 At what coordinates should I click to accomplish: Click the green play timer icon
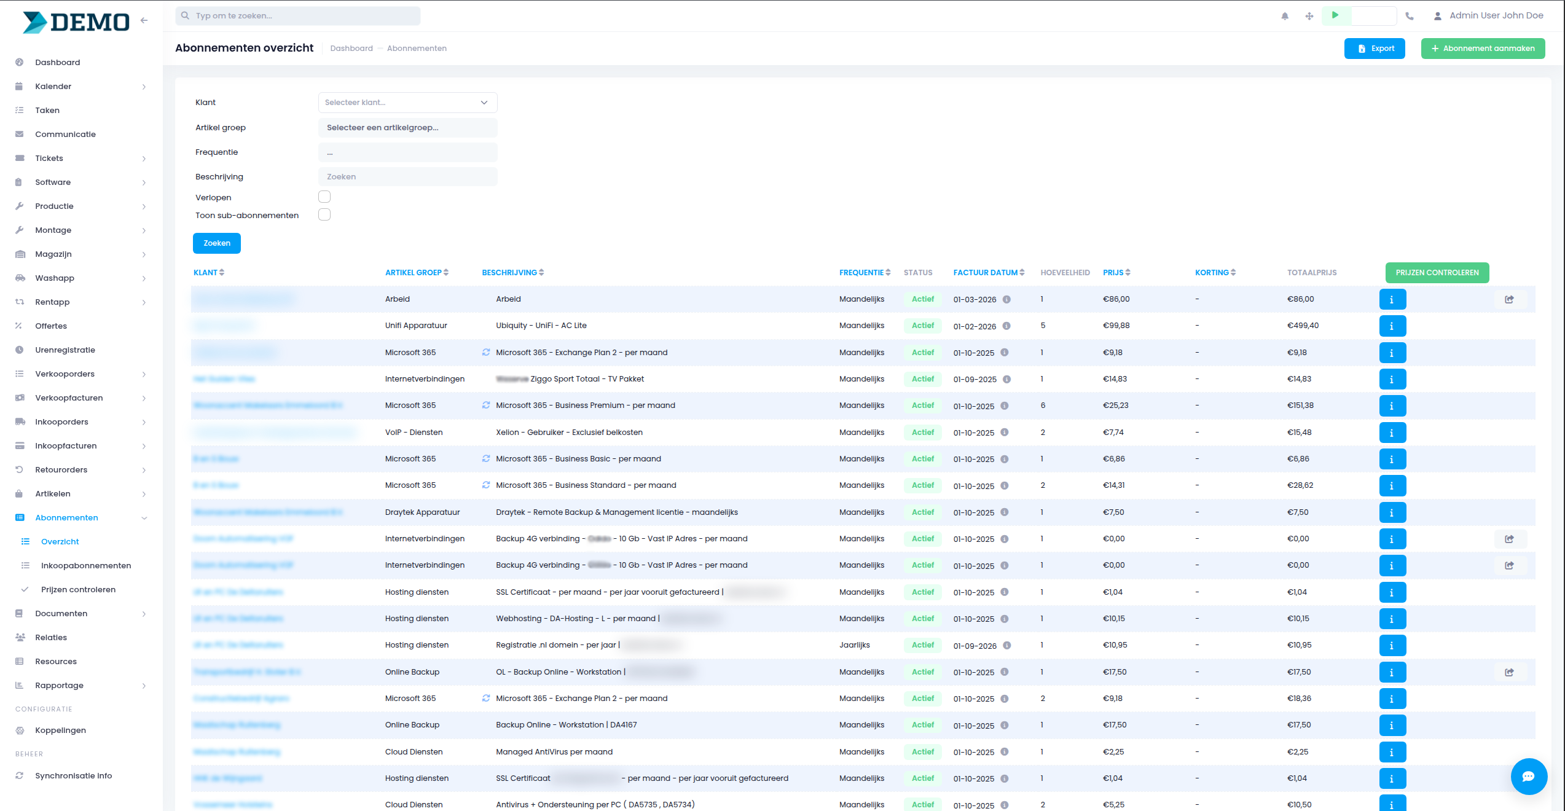(x=1335, y=15)
